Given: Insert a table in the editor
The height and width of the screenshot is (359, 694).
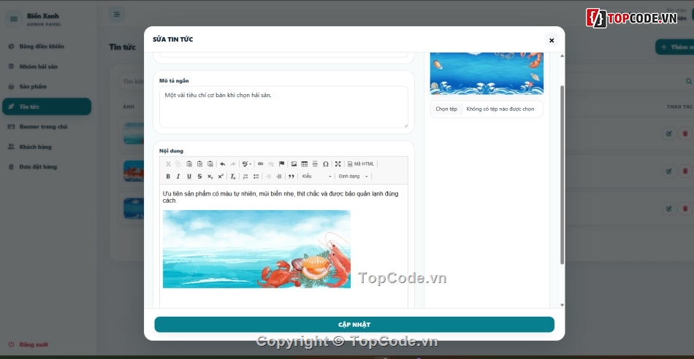Looking at the screenshot, I should [x=305, y=164].
